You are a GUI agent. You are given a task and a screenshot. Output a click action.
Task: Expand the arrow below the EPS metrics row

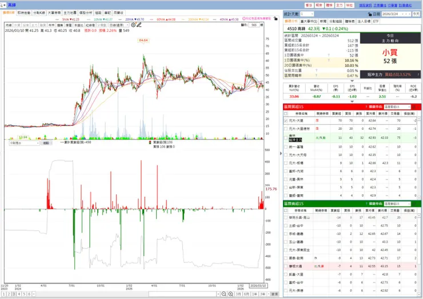352,101
